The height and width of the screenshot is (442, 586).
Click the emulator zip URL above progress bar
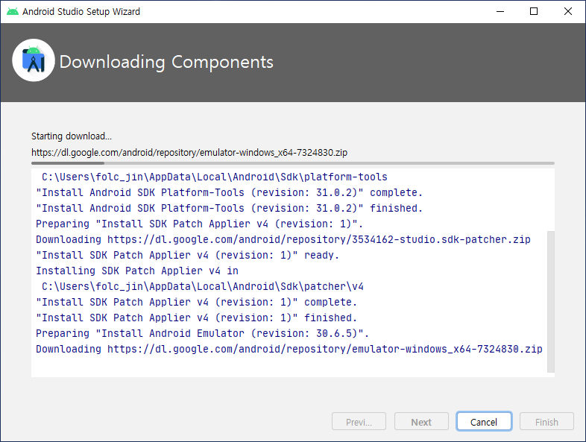(189, 153)
